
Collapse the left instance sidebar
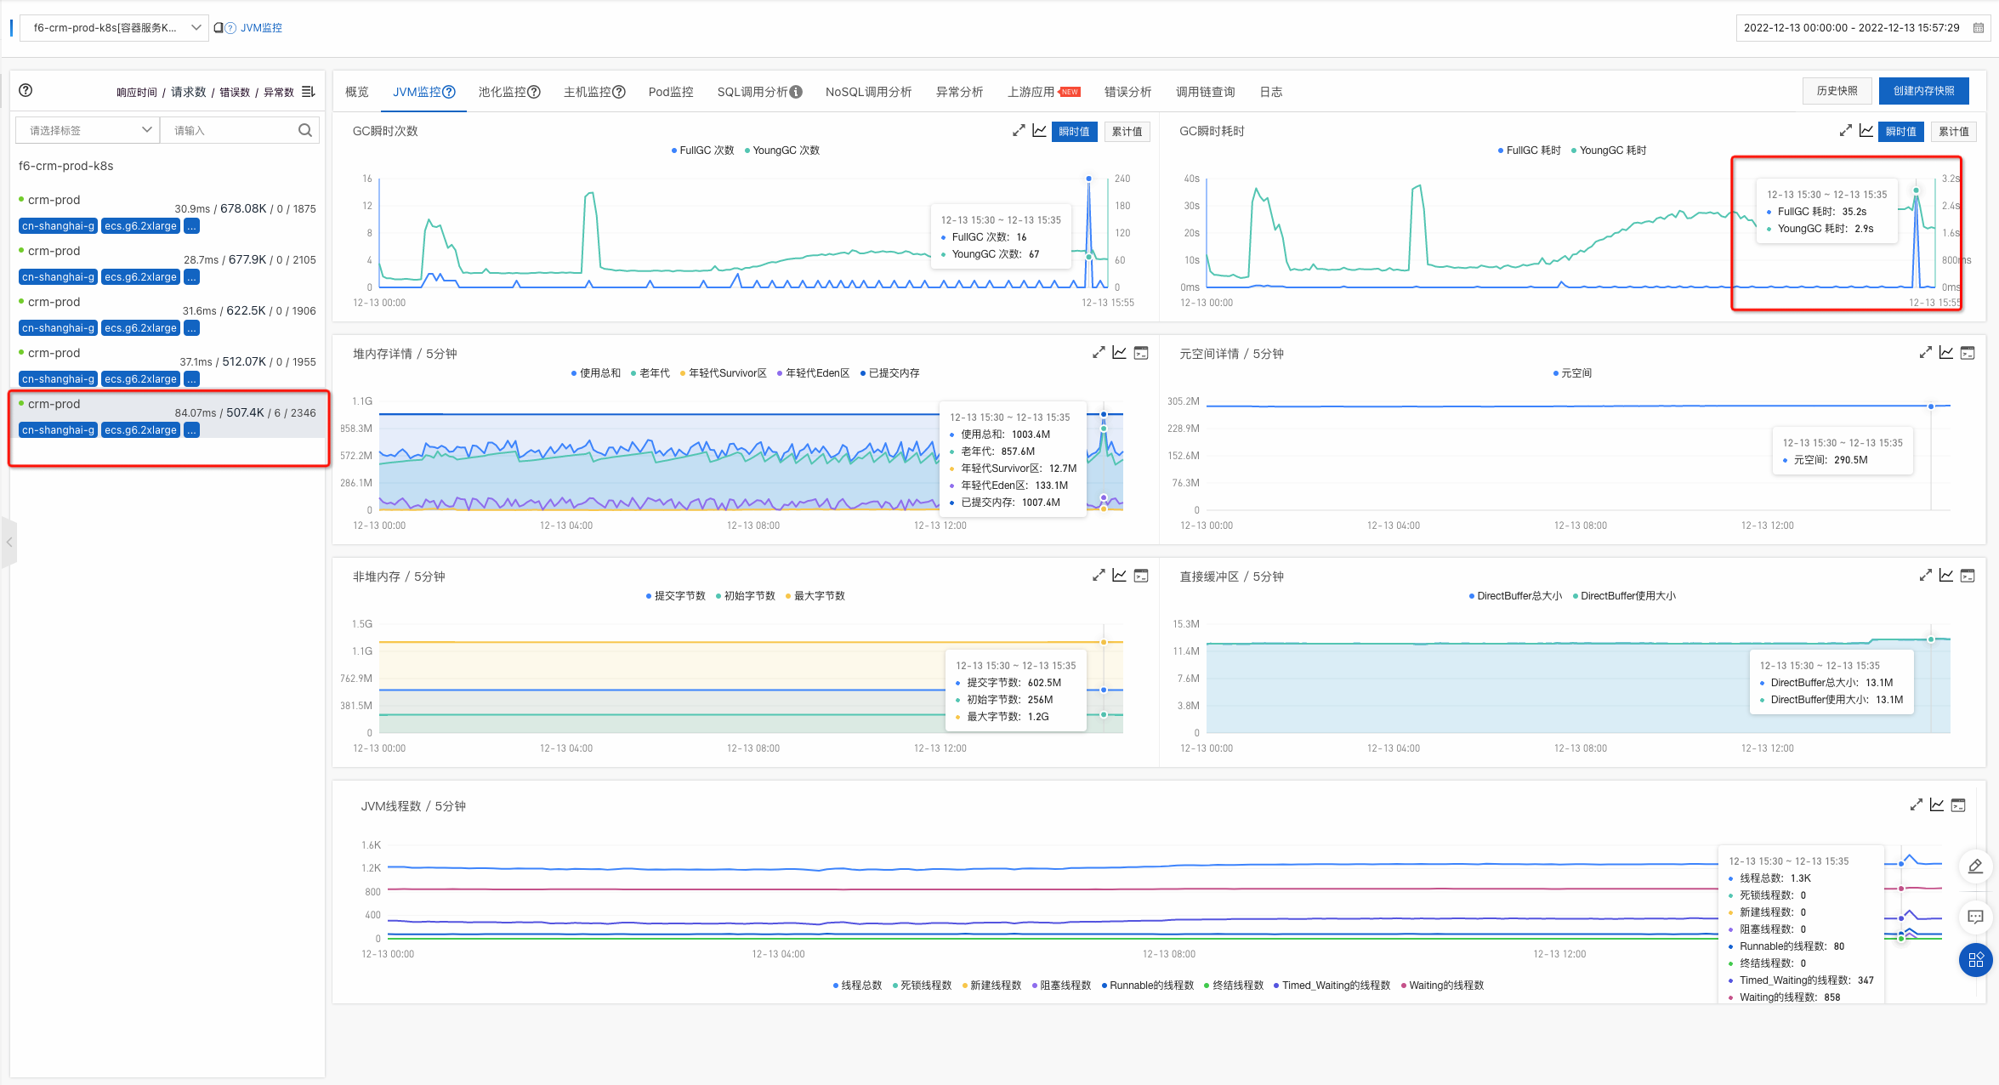[x=9, y=542]
